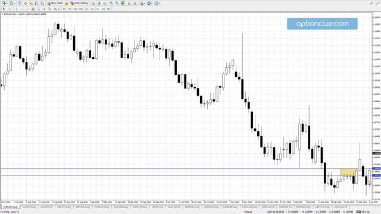Switch to the MN monthly timeframe

click(108, 9)
